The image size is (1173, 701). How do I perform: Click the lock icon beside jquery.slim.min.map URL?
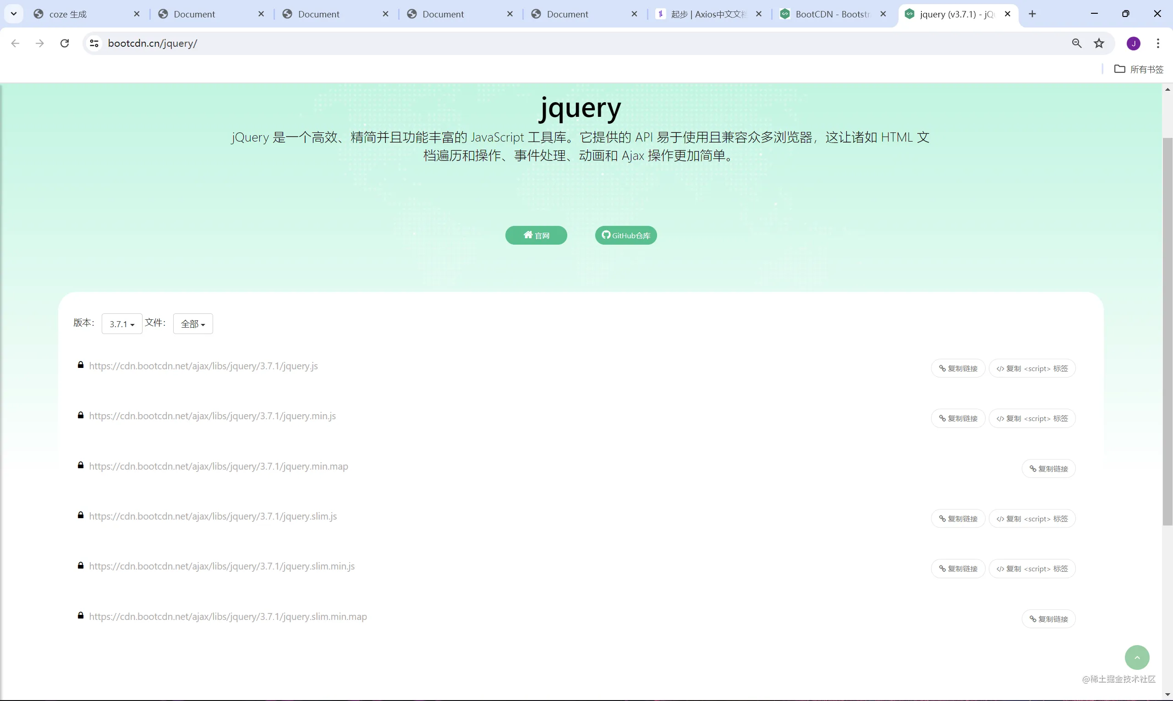81,615
